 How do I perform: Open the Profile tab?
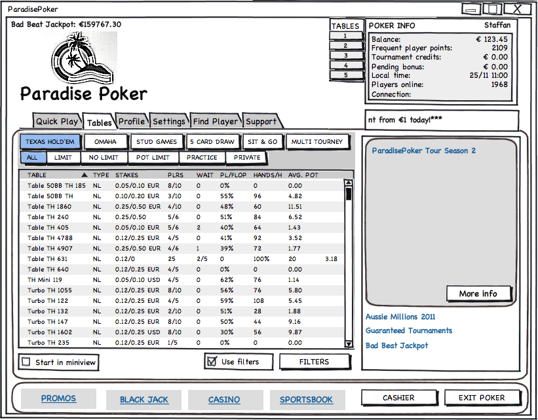pos(132,121)
